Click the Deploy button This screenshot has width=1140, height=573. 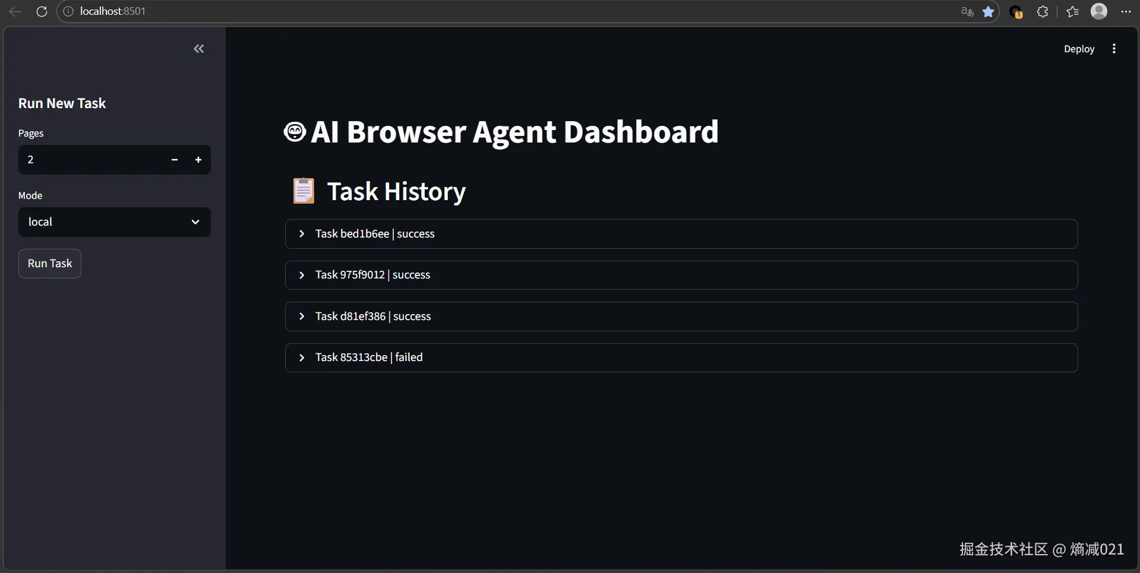point(1079,49)
